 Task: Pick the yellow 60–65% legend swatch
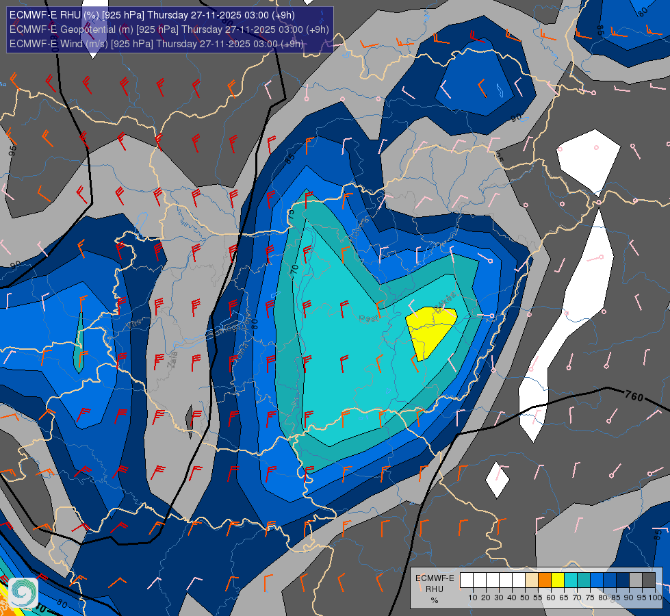coord(558,580)
